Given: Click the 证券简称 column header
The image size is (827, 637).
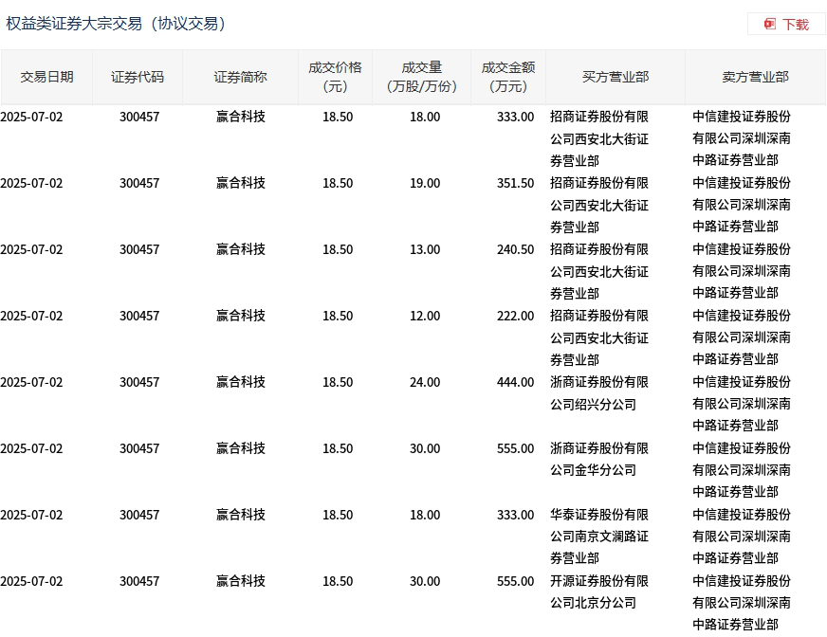Looking at the screenshot, I should (x=240, y=77).
